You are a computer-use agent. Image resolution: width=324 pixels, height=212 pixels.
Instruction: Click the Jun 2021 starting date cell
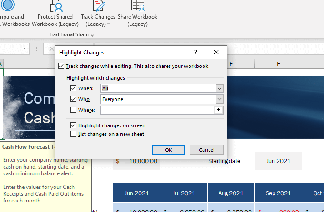[x=279, y=161]
